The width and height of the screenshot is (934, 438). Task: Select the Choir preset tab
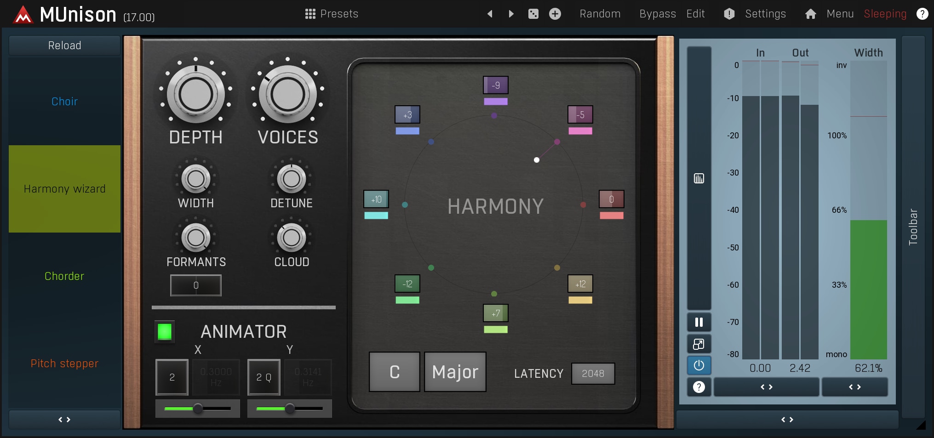point(64,102)
